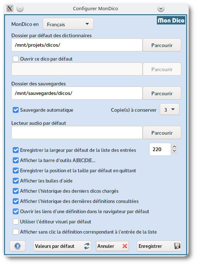Screen dimensions: 197x265
Task: Check Utiliser l'éditeur visuel par défaut
Action: 16,222
